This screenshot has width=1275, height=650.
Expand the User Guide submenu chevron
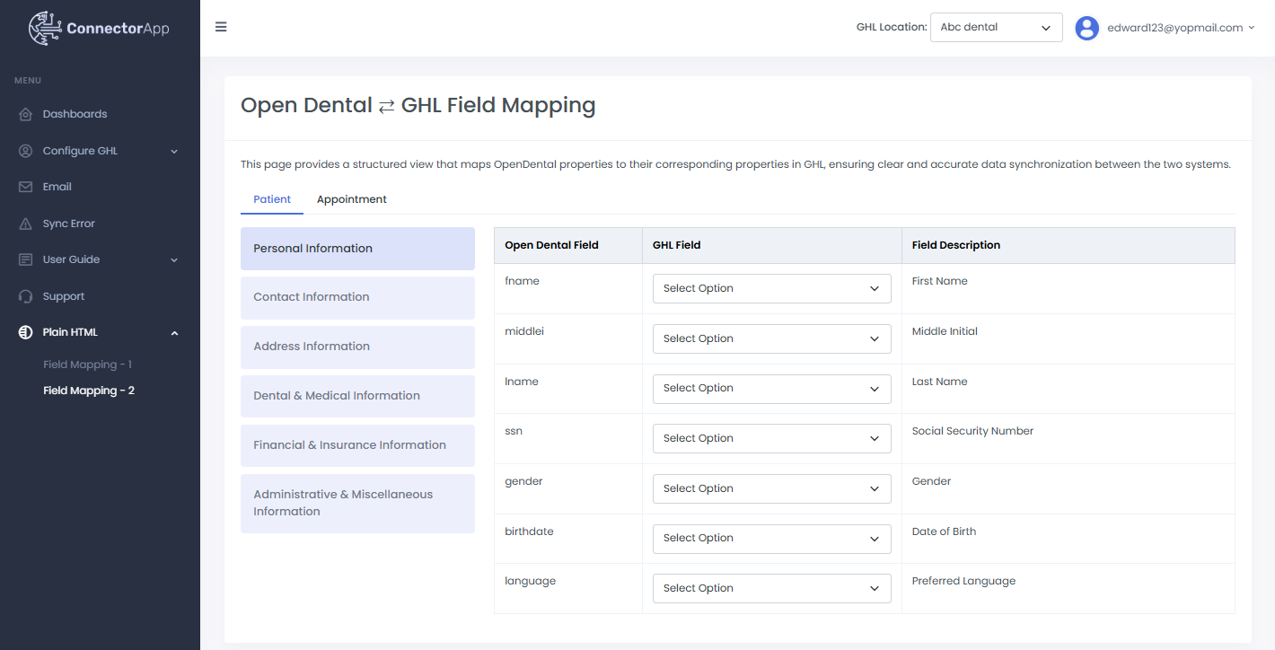coord(174,259)
